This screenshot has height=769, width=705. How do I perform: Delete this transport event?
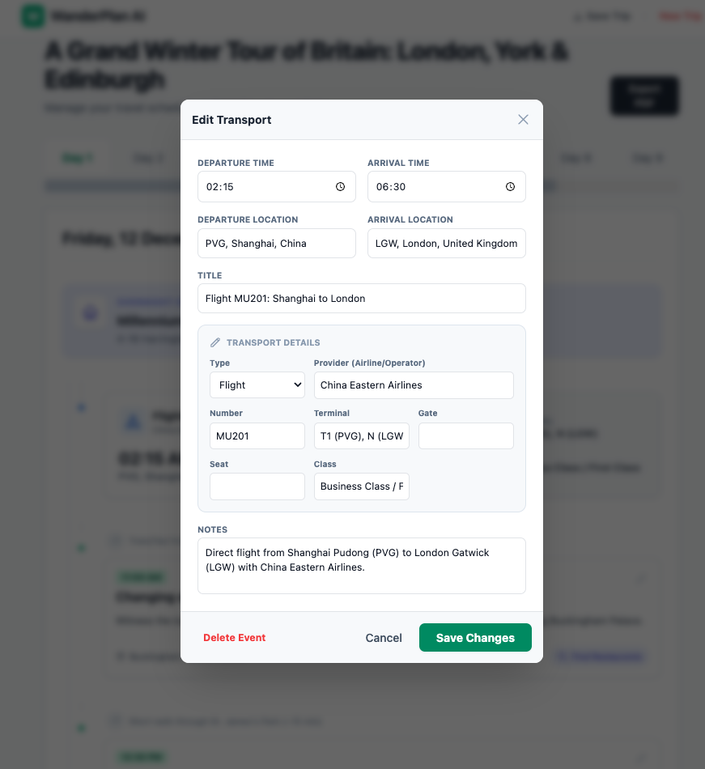(235, 638)
